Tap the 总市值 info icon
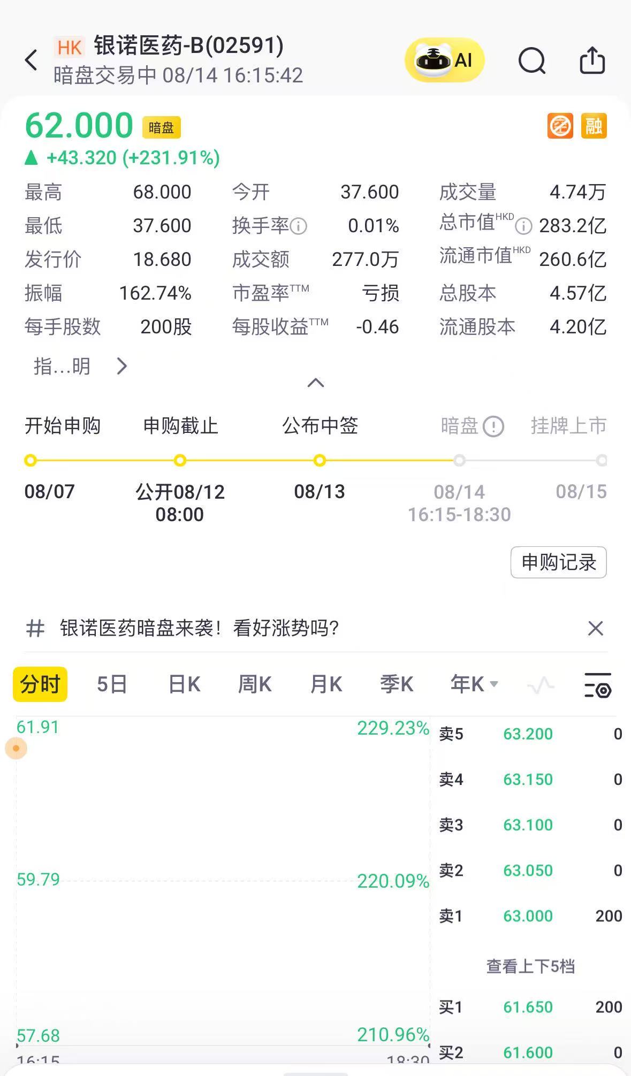Screen dimensions: 631x1076 (x=523, y=226)
